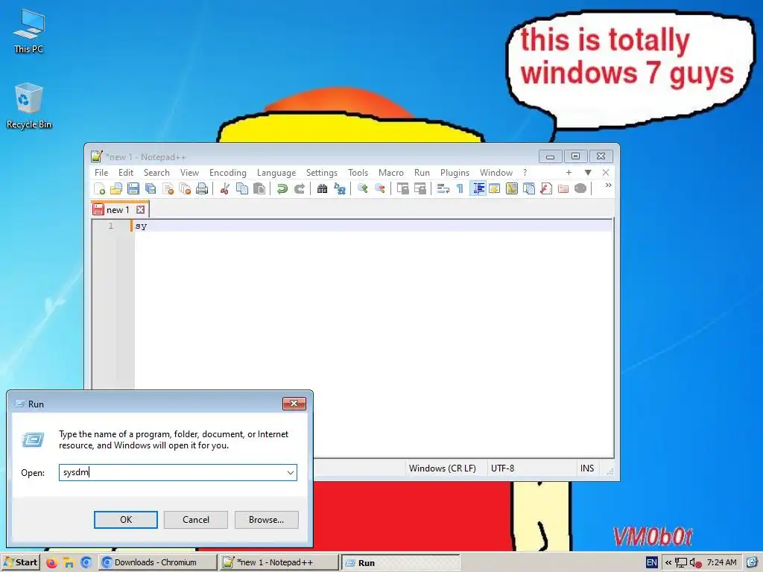
Task: Click the volume icon in system tray
Action: (x=695, y=563)
